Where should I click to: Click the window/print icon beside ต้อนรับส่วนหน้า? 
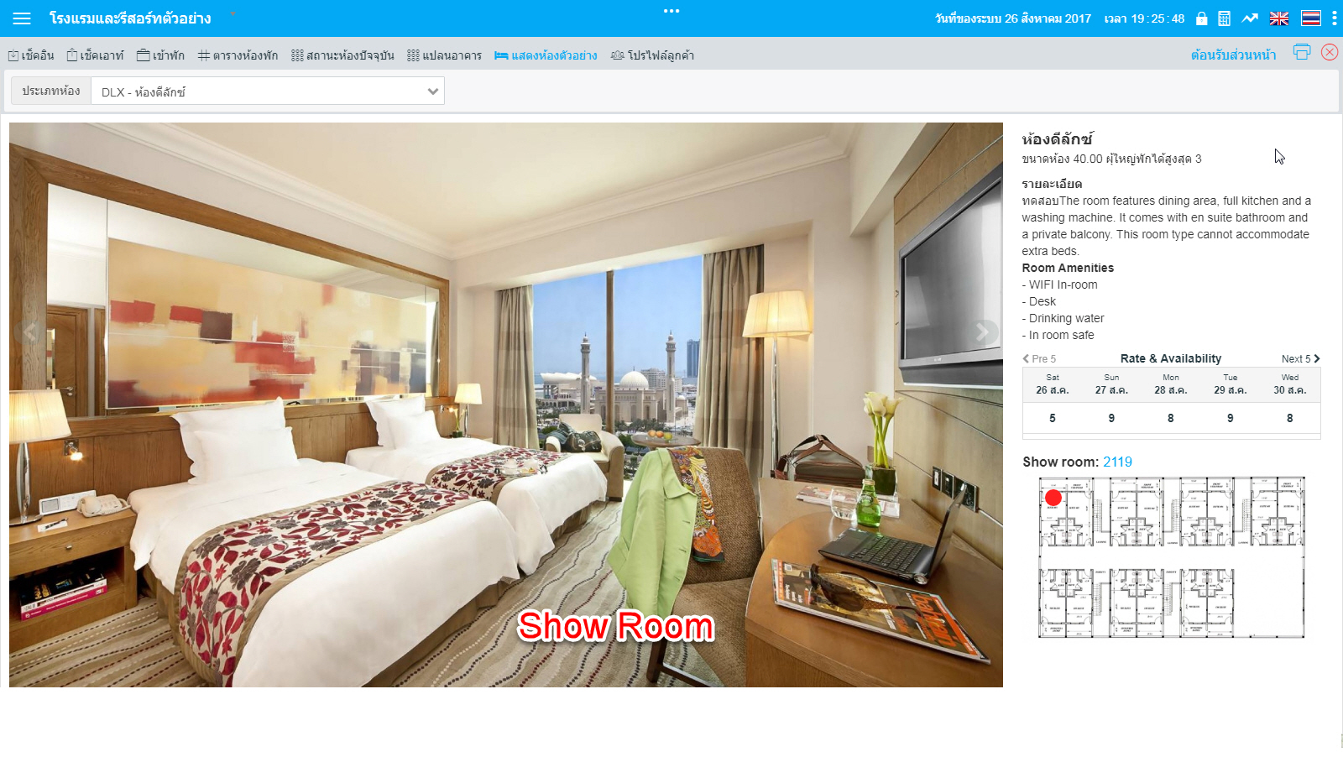(1301, 52)
